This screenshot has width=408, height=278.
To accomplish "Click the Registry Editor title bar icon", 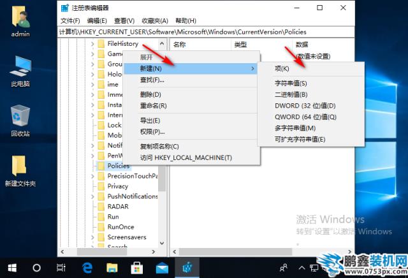I will (x=64, y=8).
